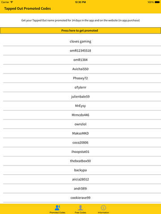Open the Promoted Codes tab icon
161x214 pixels.
pos(57,207)
